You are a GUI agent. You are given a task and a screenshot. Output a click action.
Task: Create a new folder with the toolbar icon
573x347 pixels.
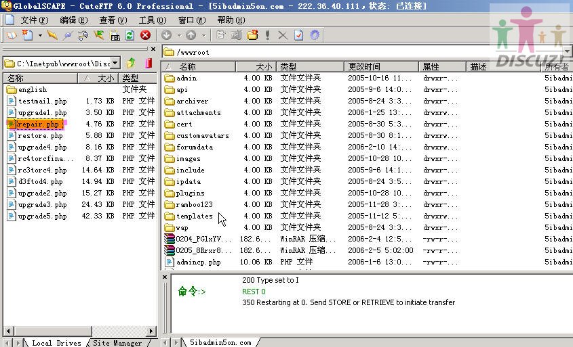pos(252,35)
